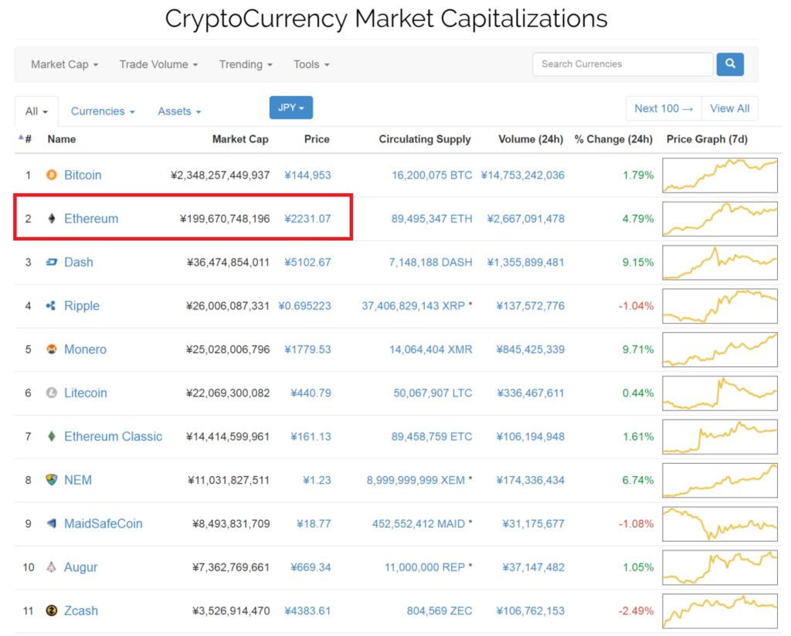Image resolution: width=791 pixels, height=636 pixels.
Task: Click NEM supply 8,999,999,999 XEM
Action: click(416, 480)
